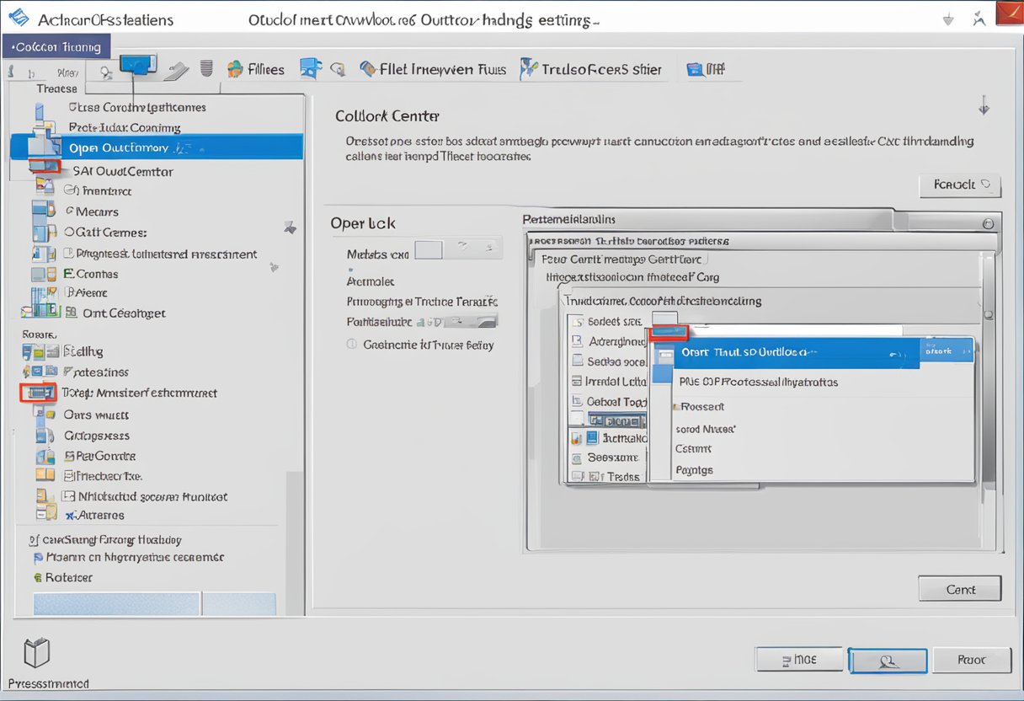Select the File Preview toolbar icon
1024x701 pixels.
[367, 68]
